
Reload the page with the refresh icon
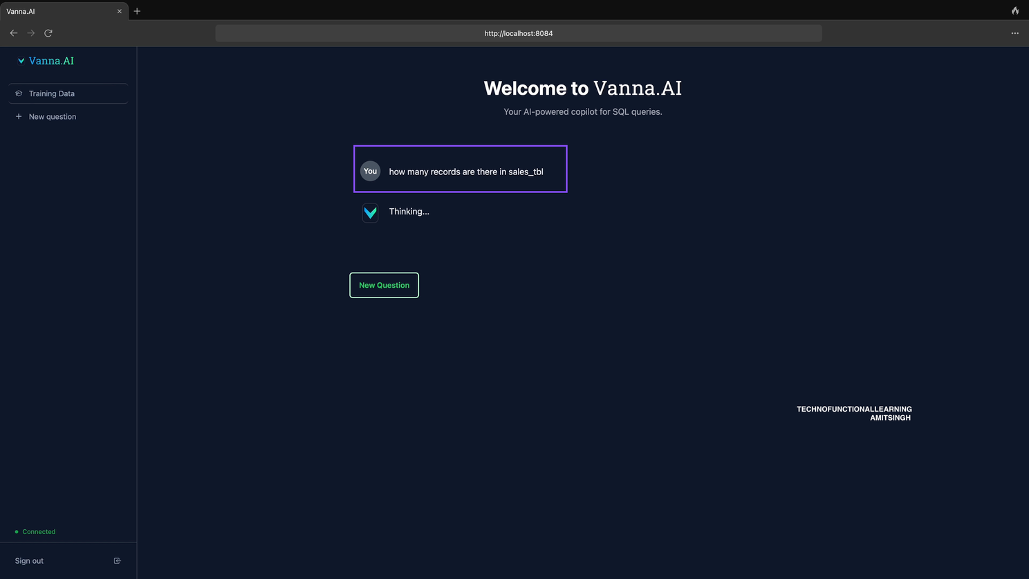[48, 33]
